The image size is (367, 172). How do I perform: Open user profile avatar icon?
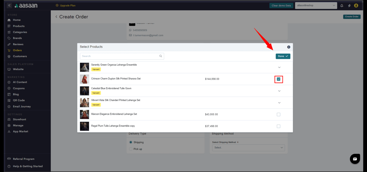pyautogui.click(x=356, y=6)
